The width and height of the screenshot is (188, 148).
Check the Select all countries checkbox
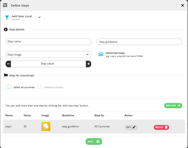pyautogui.click(x=9, y=87)
